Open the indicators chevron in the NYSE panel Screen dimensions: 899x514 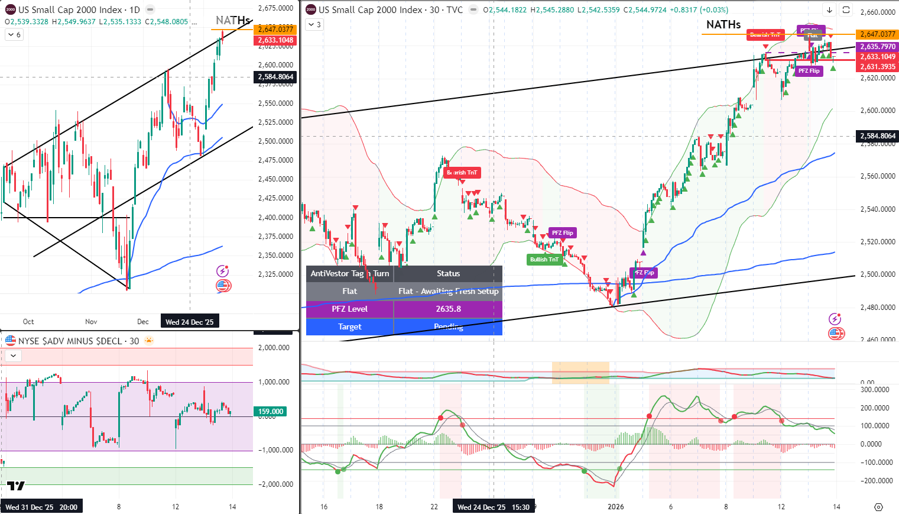point(12,355)
